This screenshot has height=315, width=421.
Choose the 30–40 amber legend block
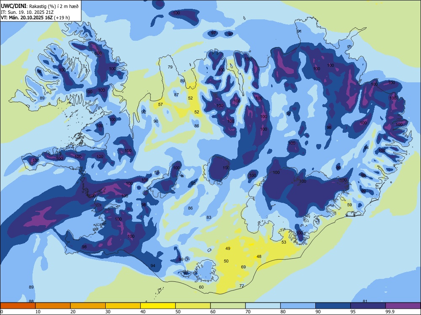[123, 306]
